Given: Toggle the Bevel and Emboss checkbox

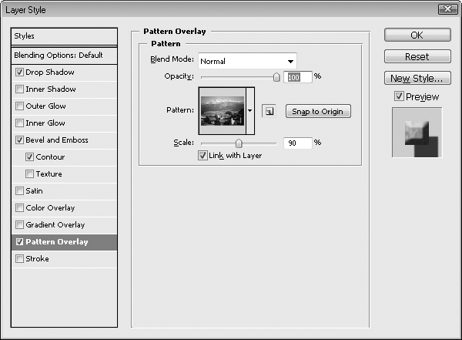Looking at the screenshot, I should (19, 140).
